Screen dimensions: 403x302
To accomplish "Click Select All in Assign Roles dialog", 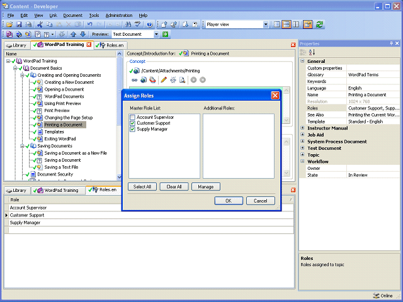I will pos(142,187).
